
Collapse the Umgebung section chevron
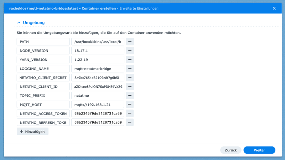coord(19,23)
